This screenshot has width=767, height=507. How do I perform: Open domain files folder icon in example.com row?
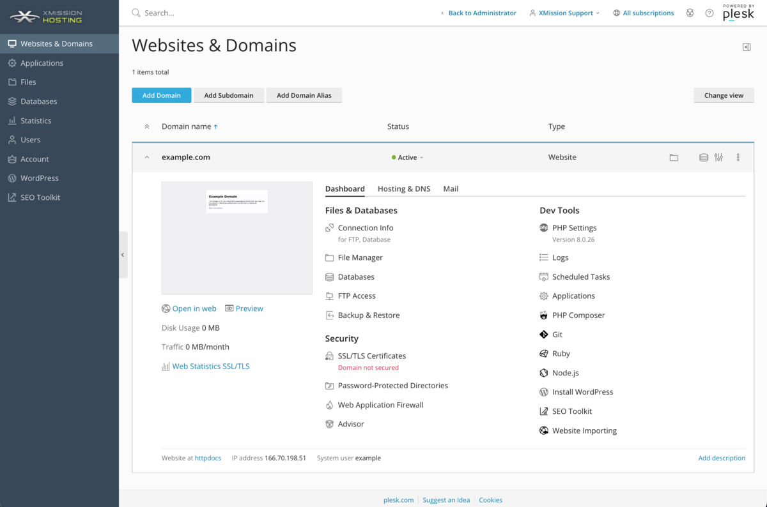pyautogui.click(x=674, y=158)
